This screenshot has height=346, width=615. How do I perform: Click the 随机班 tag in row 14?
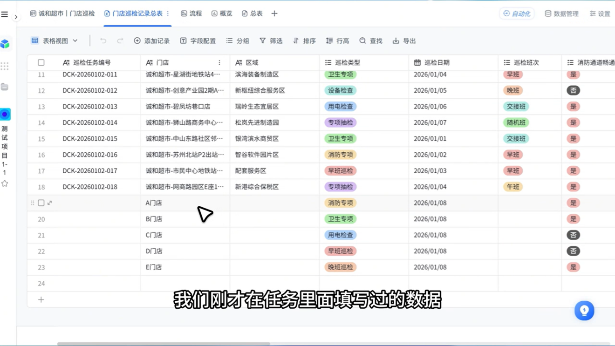click(x=516, y=122)
